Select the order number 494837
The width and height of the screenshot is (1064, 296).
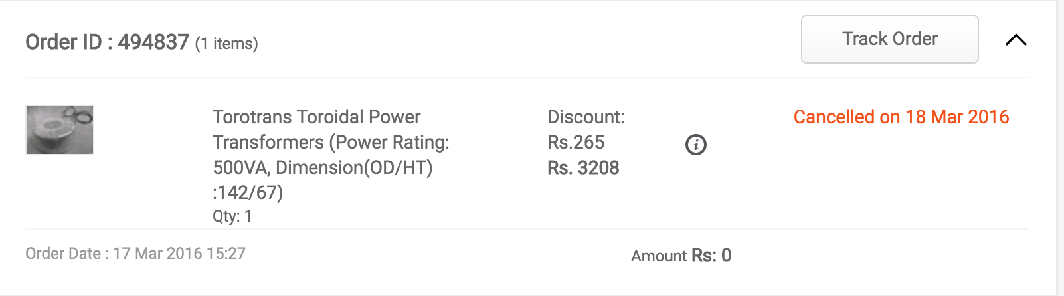(153, 42)
